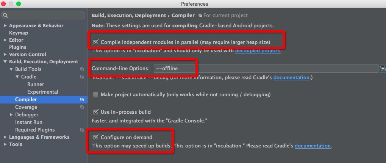Click the project-scope icon on the Compiler row

pos(82,100)
